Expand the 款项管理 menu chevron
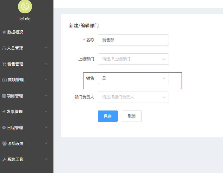Image resolution: width=223 pixels, height=173 pixels. tap(46, 80)
